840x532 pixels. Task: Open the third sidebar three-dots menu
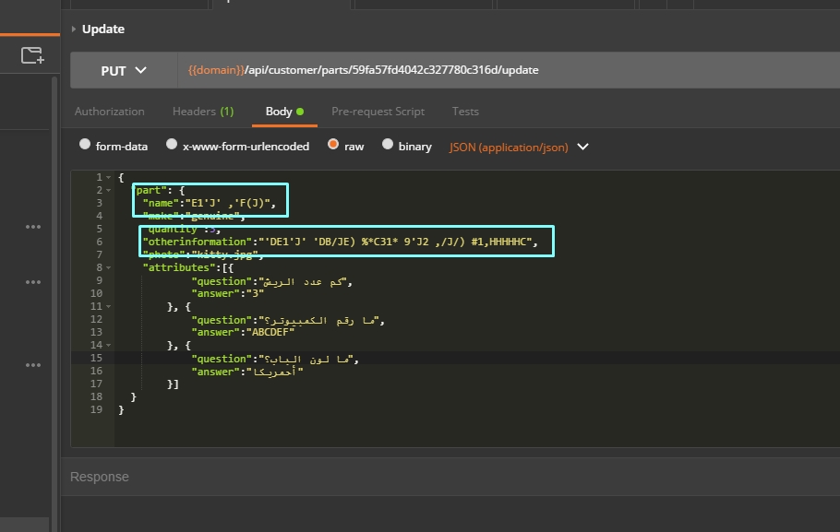(x=33, y=365)
